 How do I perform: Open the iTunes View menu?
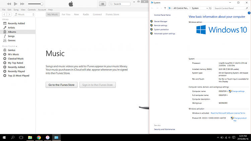pyautogui.click(x=23, y=10)
